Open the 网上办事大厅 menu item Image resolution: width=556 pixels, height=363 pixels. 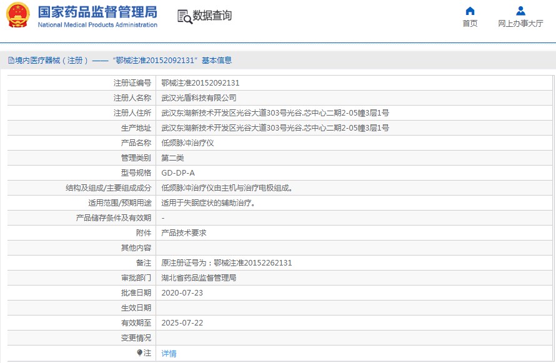[520, 24]
